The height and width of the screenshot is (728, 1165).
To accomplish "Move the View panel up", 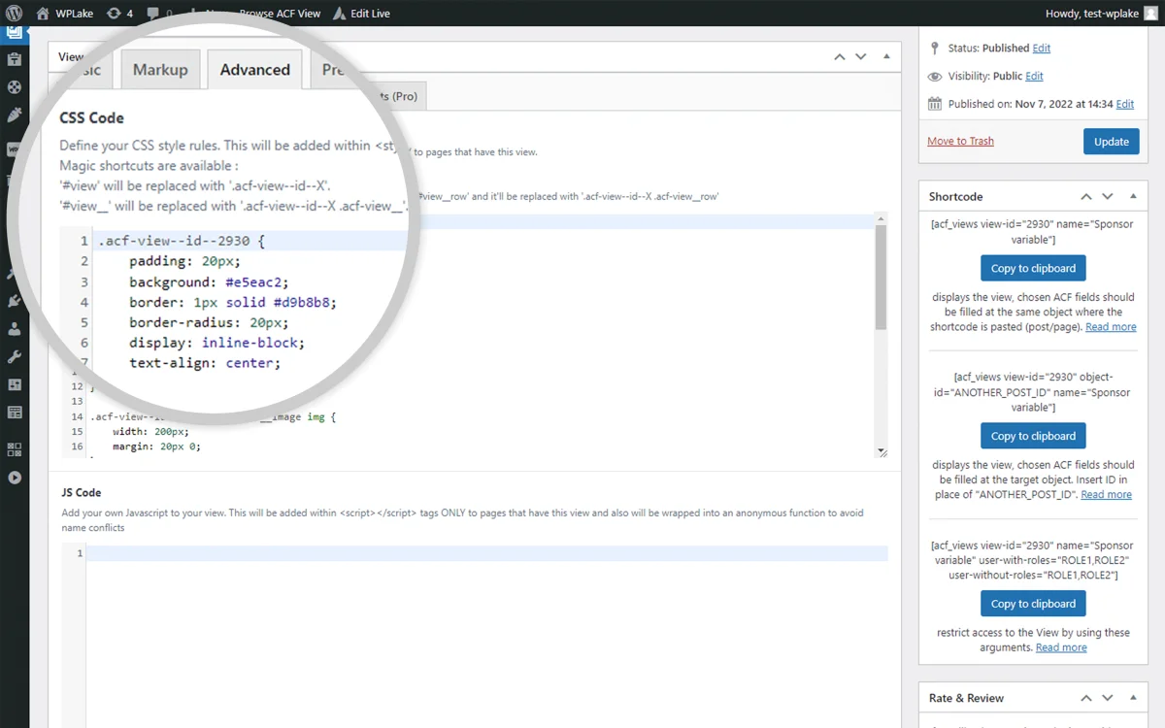I will 840,56.
